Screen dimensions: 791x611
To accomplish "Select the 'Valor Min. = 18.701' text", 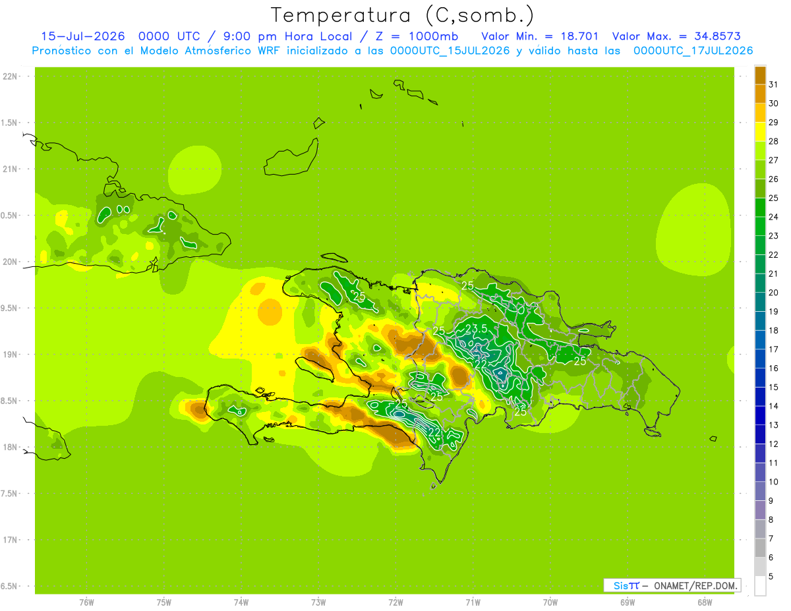I will tap(540, 36).
